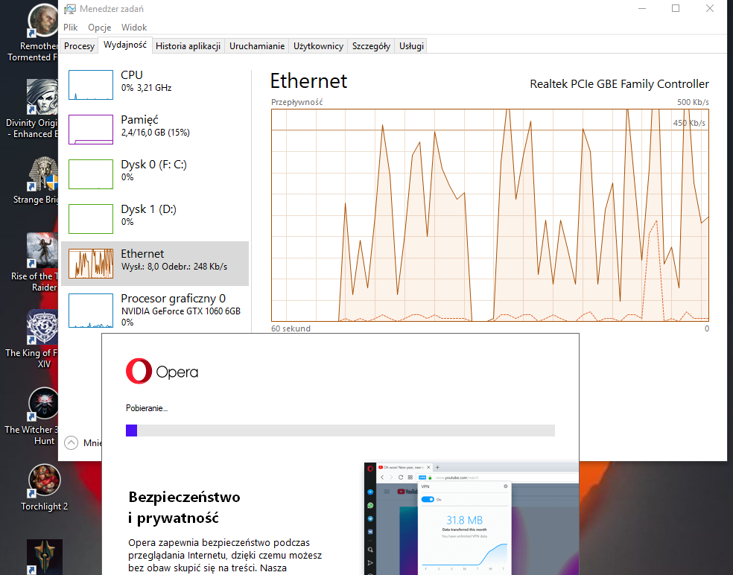The image size is (733, 575).
Task: Select the Wydajność tab
Action: coord(125,45)
